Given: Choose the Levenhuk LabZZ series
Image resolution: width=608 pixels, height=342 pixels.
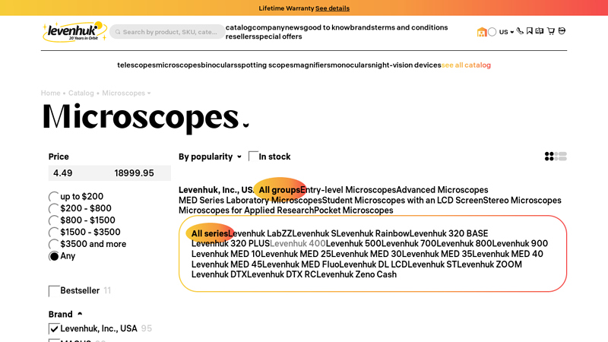Looking at the screenshot, I should click(260, 233).
